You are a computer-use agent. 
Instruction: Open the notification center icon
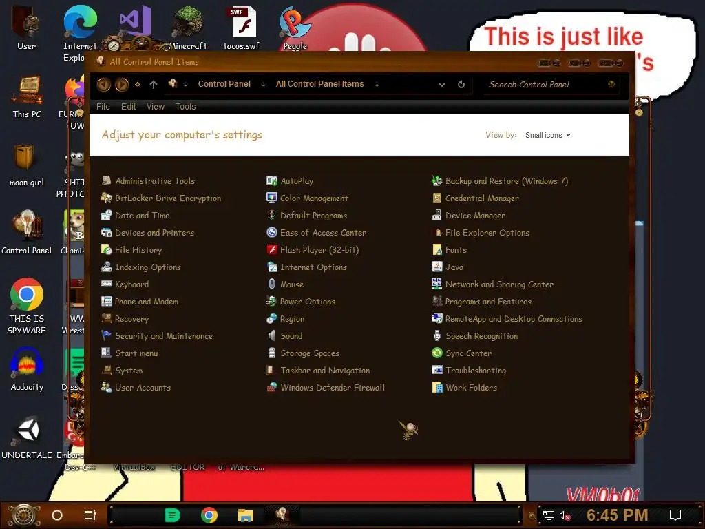tap(675, 515)
